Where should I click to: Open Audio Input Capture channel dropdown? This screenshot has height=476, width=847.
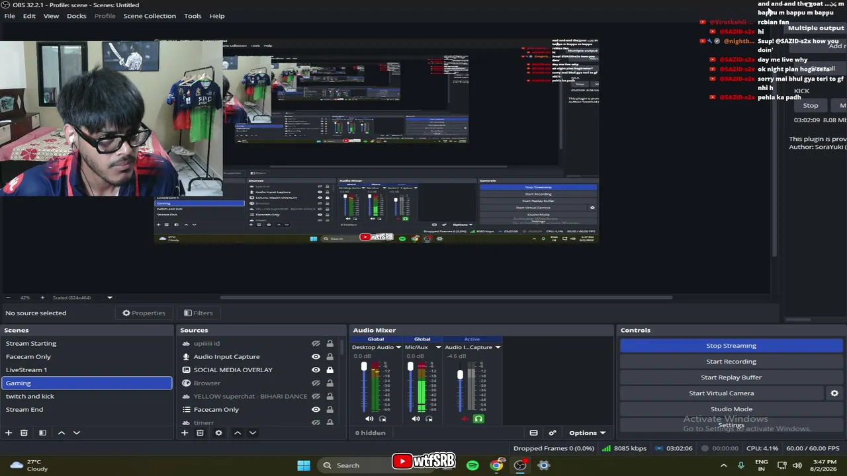pyautogui.click(x=498, y=347)
